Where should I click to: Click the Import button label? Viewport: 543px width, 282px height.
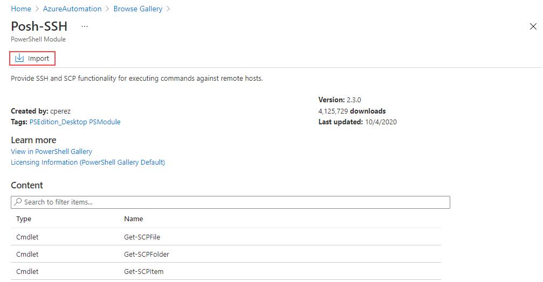point(38,59)
